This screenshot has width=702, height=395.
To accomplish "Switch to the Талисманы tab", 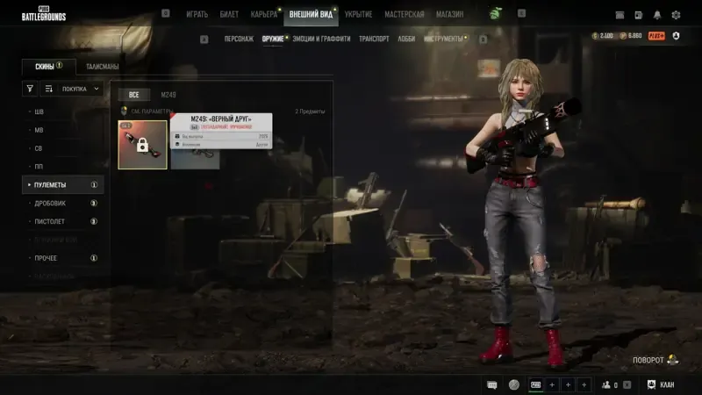I will click(102, 67).
